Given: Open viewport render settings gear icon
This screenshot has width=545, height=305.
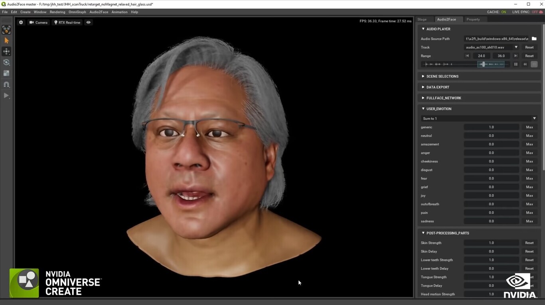Looking at the screenshot, I should point(21,22).
